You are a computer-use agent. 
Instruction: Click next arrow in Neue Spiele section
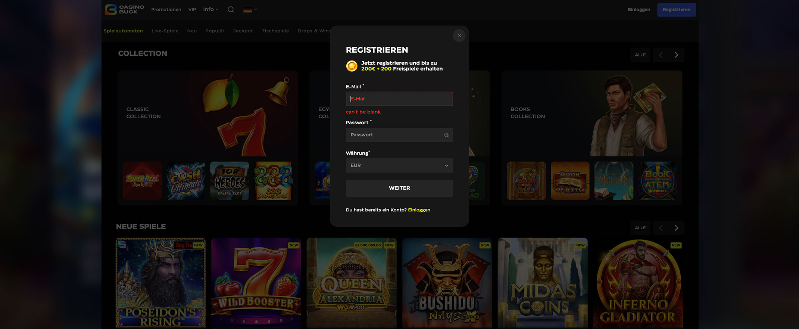click(x=677, y=228)
